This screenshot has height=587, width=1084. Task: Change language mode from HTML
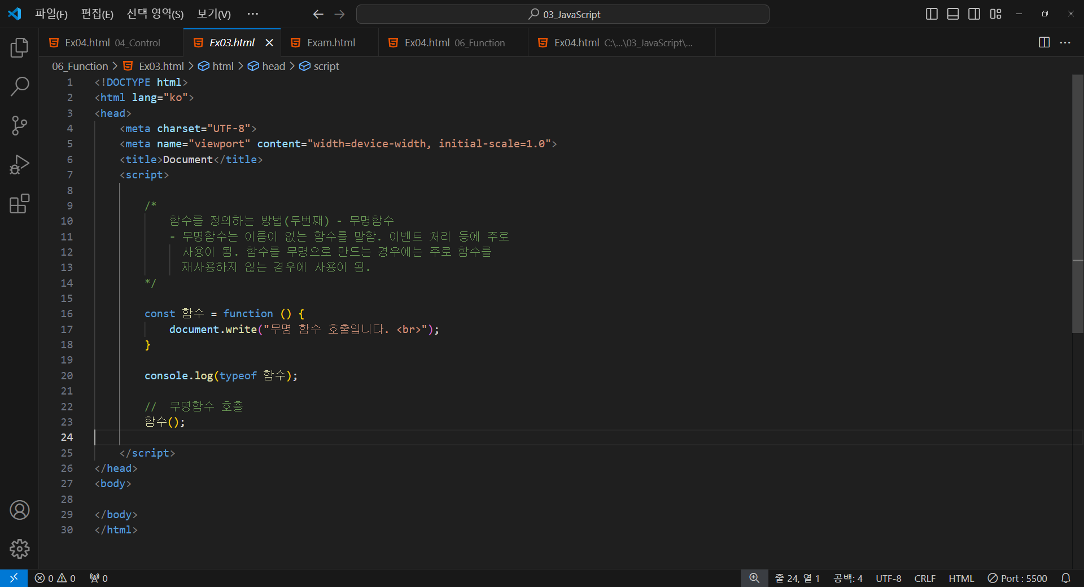961,579
